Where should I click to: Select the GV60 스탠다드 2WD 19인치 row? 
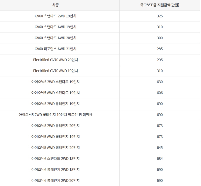(x=100, y=16)
